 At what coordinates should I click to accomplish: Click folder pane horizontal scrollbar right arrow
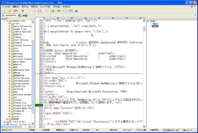coord(30,126)
